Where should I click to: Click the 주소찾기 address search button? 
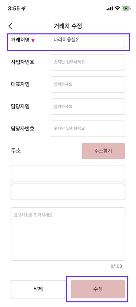coord(103,151)
